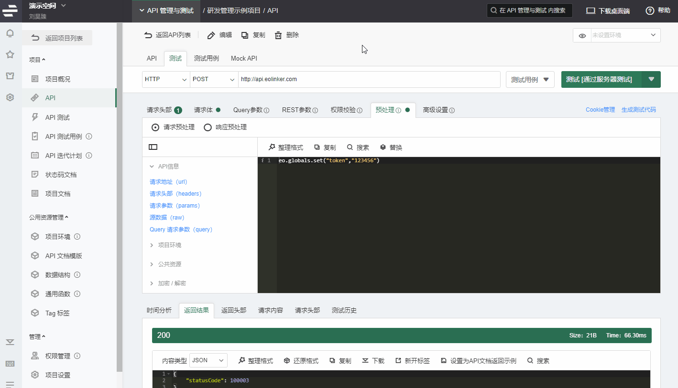Switch to the Mock API tab
Screen dimensions: 678x388
(244, 58)
